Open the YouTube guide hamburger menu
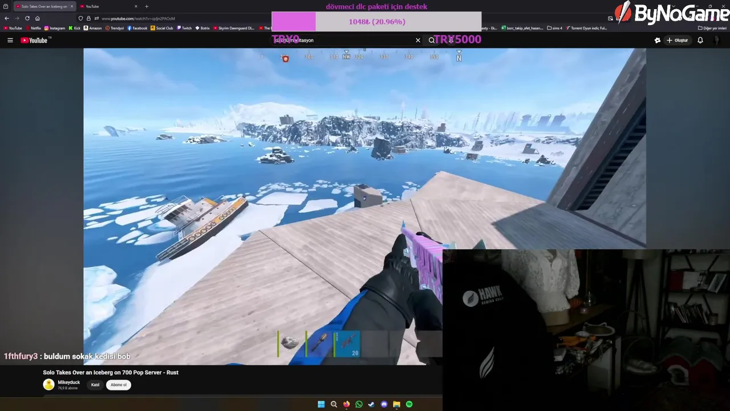This screenshot has width=730, height=411. pos(10,40)
